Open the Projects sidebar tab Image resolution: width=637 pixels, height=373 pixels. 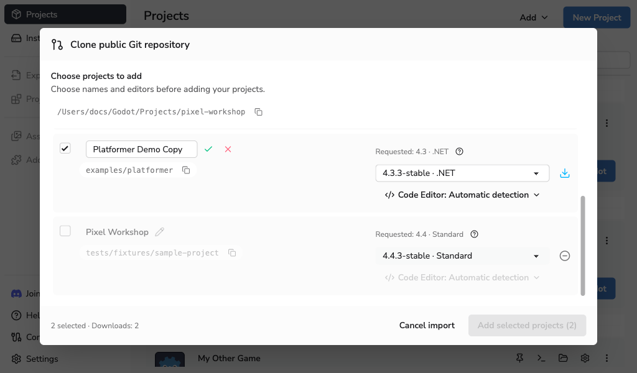click(65, 15)
